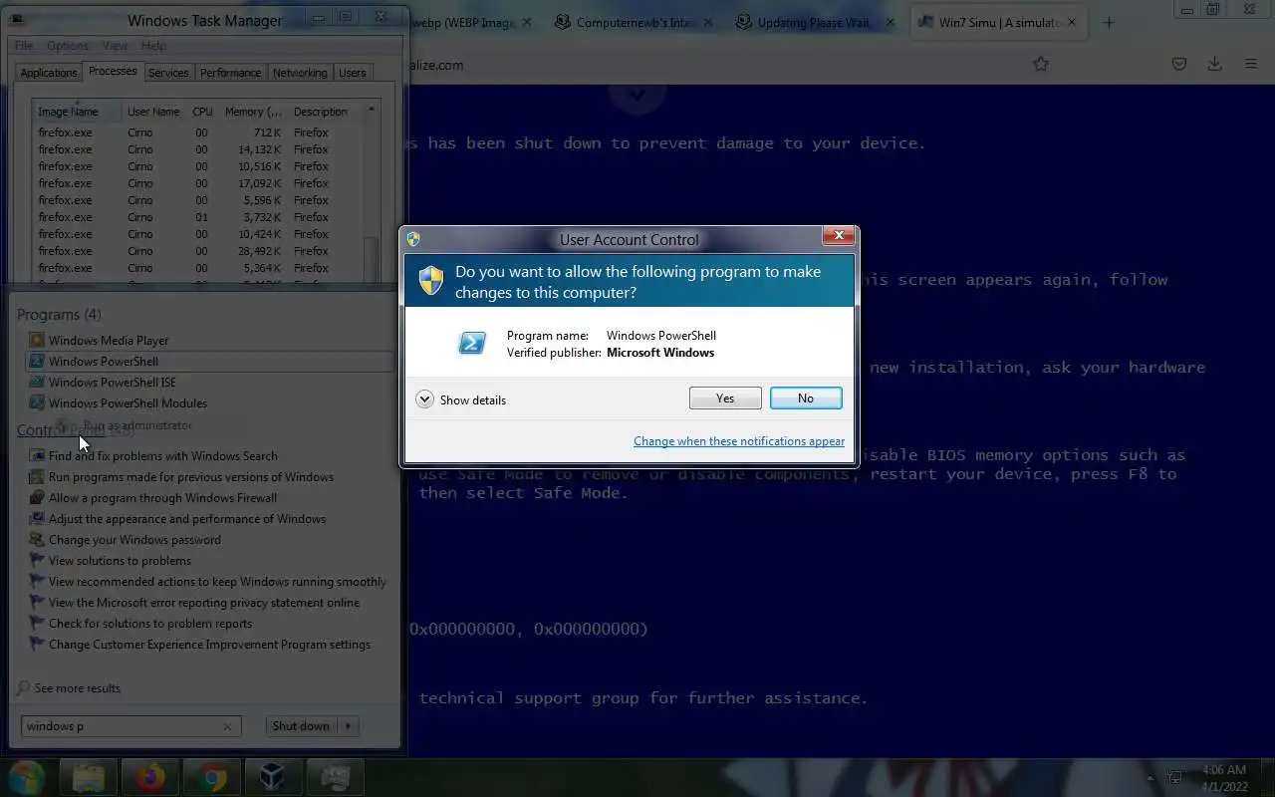
Task: Click the small shield icon in UAC title bar
Action: point(413,239)
